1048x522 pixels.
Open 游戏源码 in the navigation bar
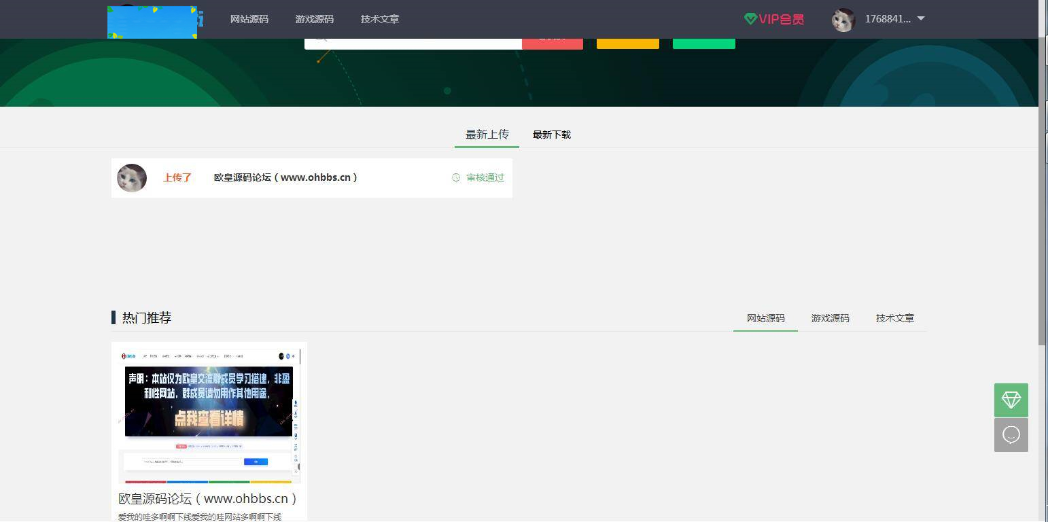[314, 19]
